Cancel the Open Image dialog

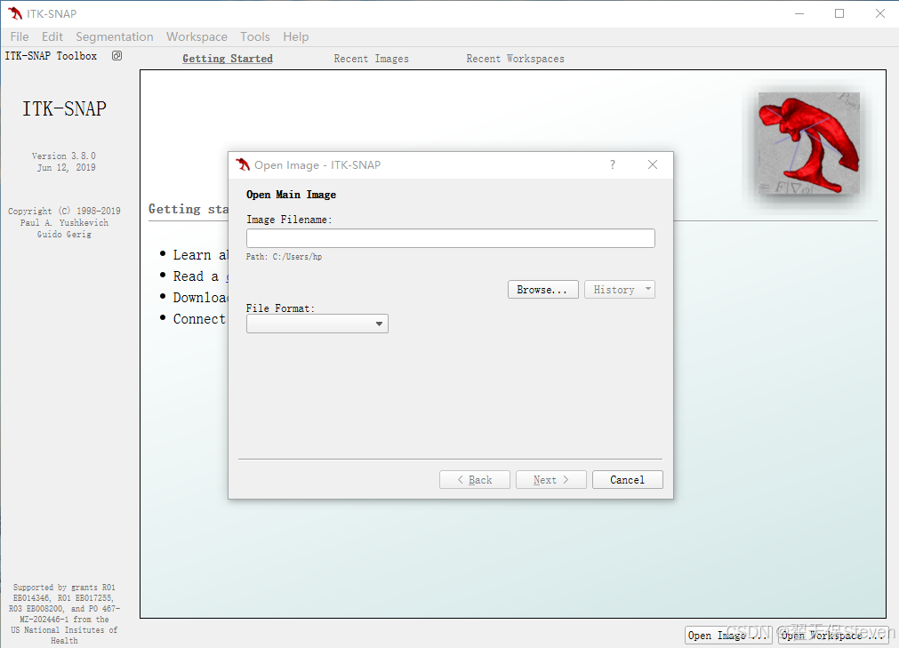point(628,479)
